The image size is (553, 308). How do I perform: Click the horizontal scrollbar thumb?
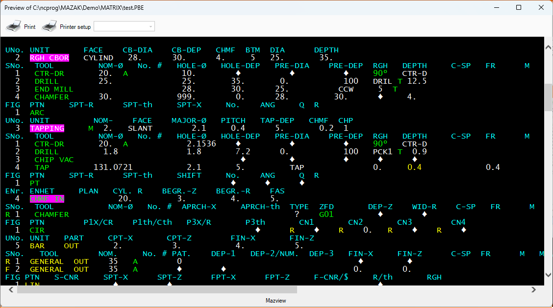(157, 290)
